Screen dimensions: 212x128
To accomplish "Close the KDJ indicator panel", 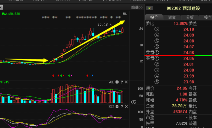I will point(126,107).
